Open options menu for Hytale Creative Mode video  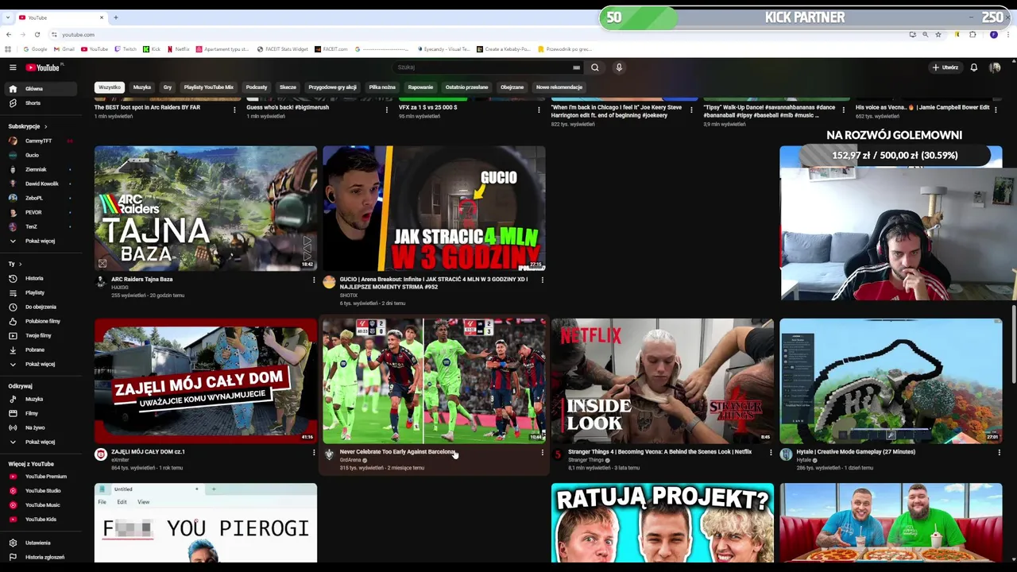[x=1000, y=453]
